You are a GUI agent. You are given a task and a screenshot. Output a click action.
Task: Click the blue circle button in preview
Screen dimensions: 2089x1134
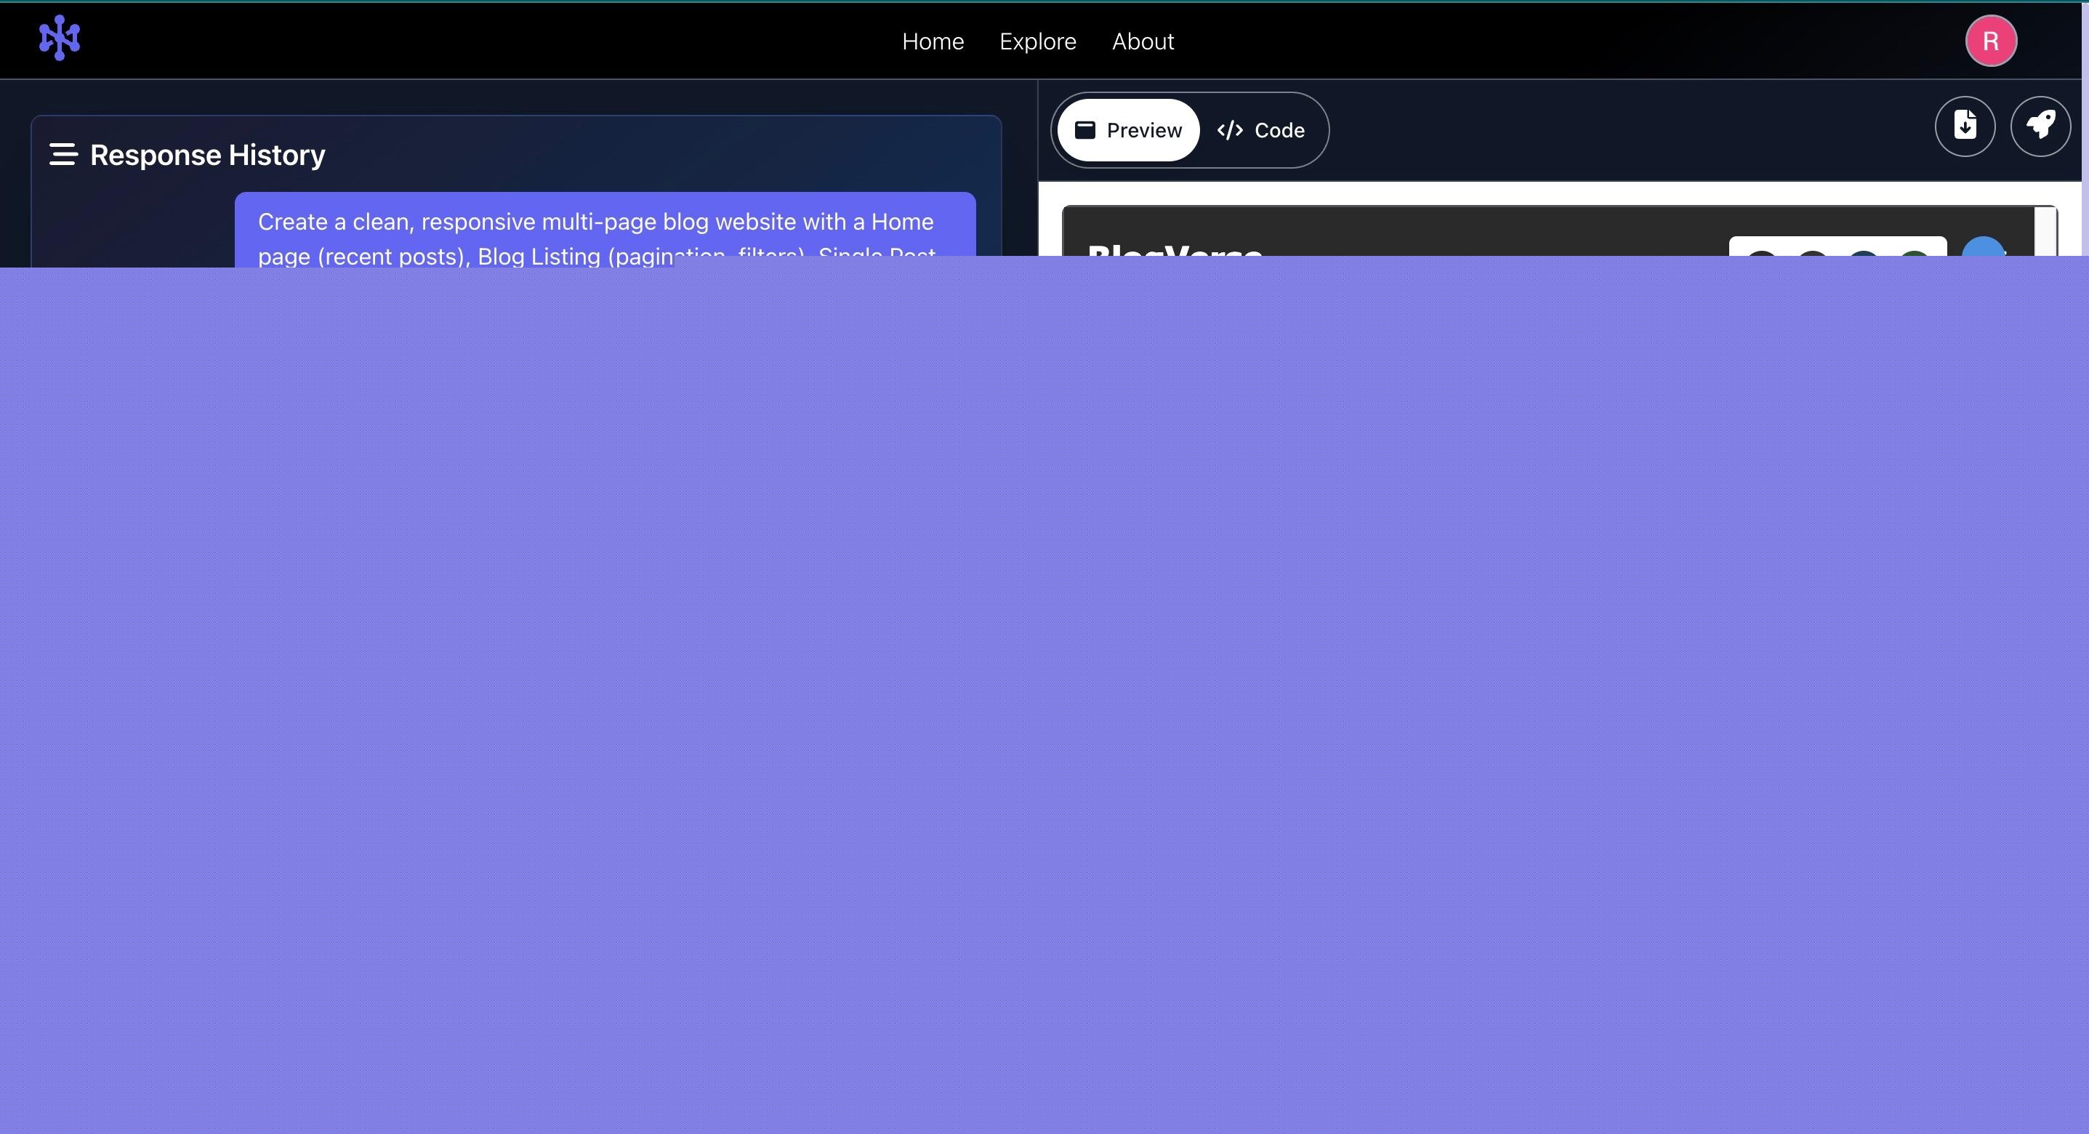pyautogui.click(x=1983, y=246)
